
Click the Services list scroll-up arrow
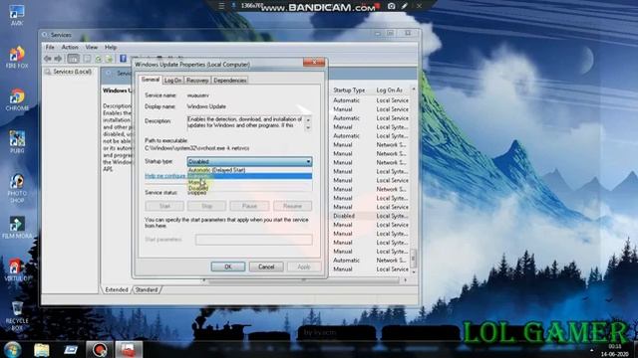click(414, 89)
